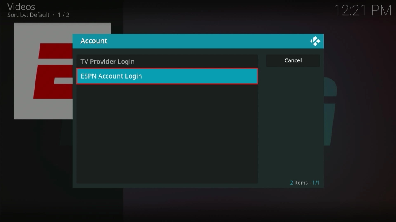Click the Account dialog title
The height and width of the screenshot is (222, 396).
click(x=94, y=41)
